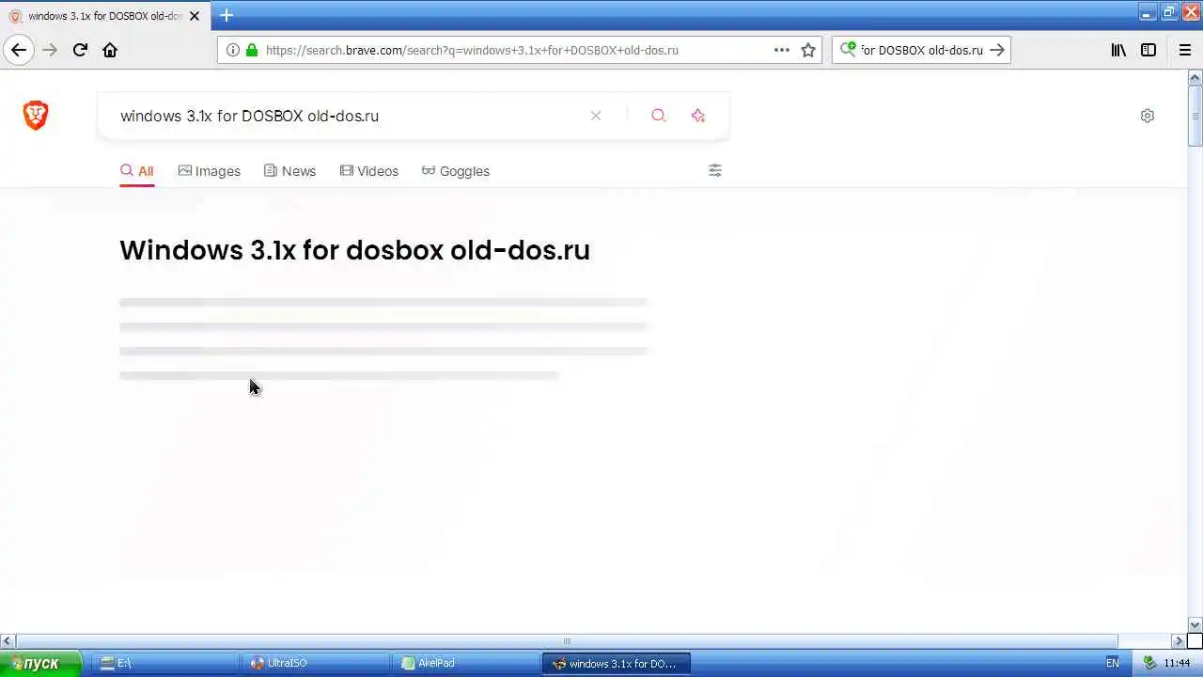Click the scroll right arrow
Viewport: 1203px width, 677px height.
pyautogui.click(x=1180, y=641)
